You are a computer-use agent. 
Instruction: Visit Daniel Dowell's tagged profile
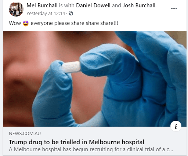click(93, 6)
